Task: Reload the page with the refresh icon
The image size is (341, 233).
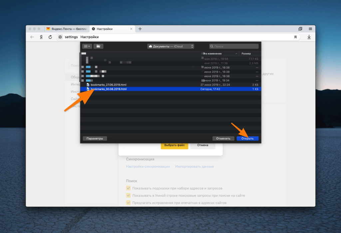Action: click(x=50, y=37)
